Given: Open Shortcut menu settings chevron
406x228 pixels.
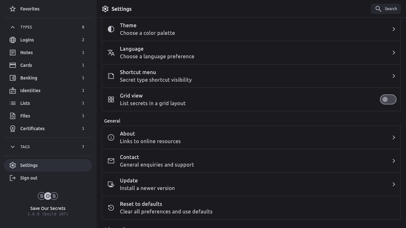Looking at the screenshot, I should pyautogui.click(x=394, y=76).
